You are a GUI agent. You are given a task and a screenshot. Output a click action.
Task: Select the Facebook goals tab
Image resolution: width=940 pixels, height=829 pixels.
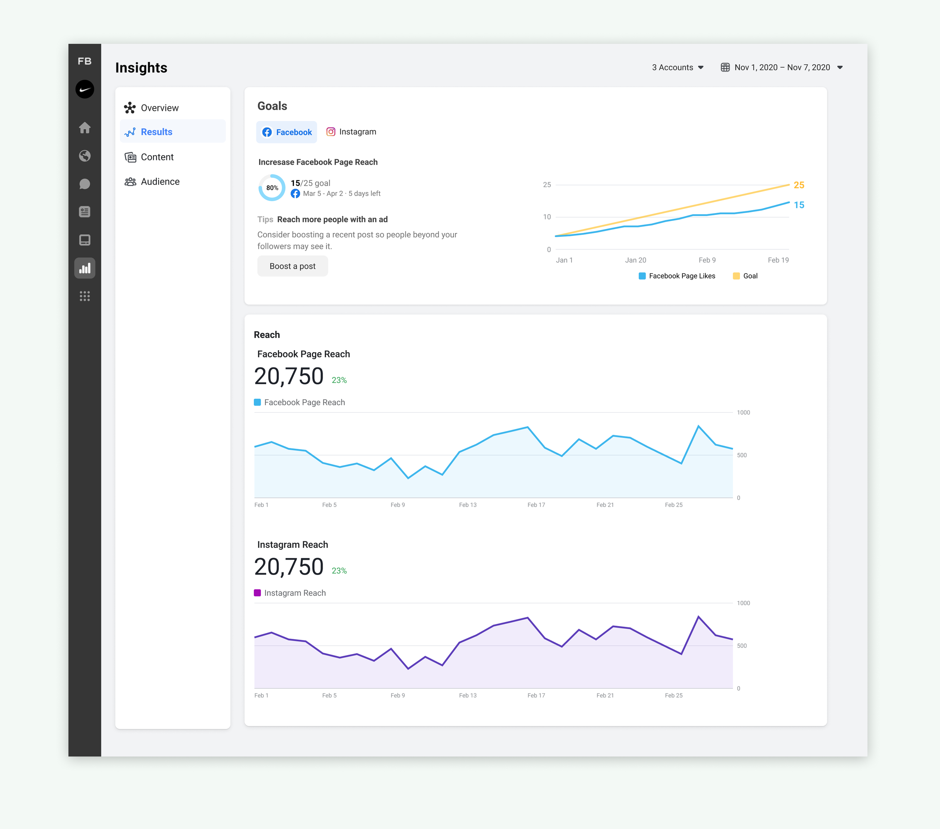pyautogui.click(x=287, y=132)
